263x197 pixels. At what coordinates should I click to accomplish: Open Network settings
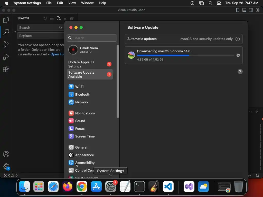coord(90,102)
